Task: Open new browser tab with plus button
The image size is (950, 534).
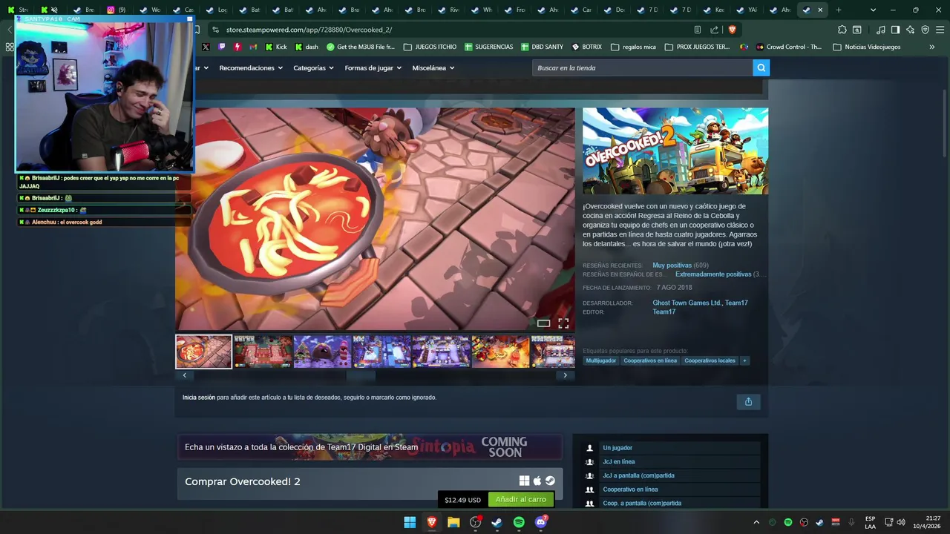Action: (x=839, y=10)
